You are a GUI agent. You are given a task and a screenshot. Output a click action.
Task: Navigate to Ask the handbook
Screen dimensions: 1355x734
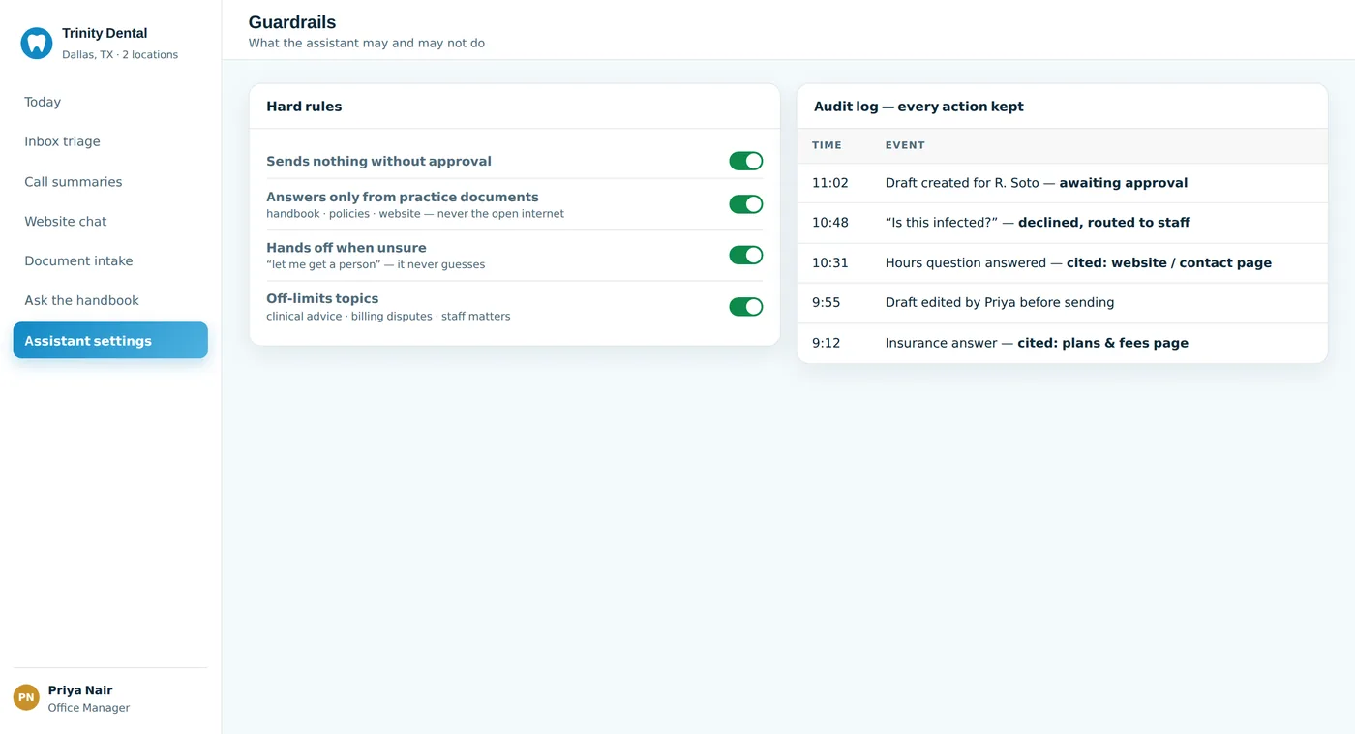pyautogui.click(x=110, y=301)
